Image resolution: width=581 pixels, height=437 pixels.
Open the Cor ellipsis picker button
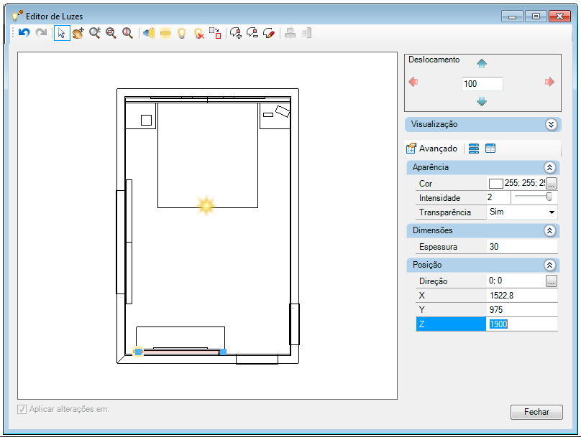552,184
